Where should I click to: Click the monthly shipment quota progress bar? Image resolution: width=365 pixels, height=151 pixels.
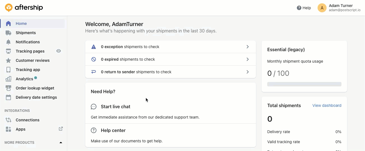[x=304, y=84]
